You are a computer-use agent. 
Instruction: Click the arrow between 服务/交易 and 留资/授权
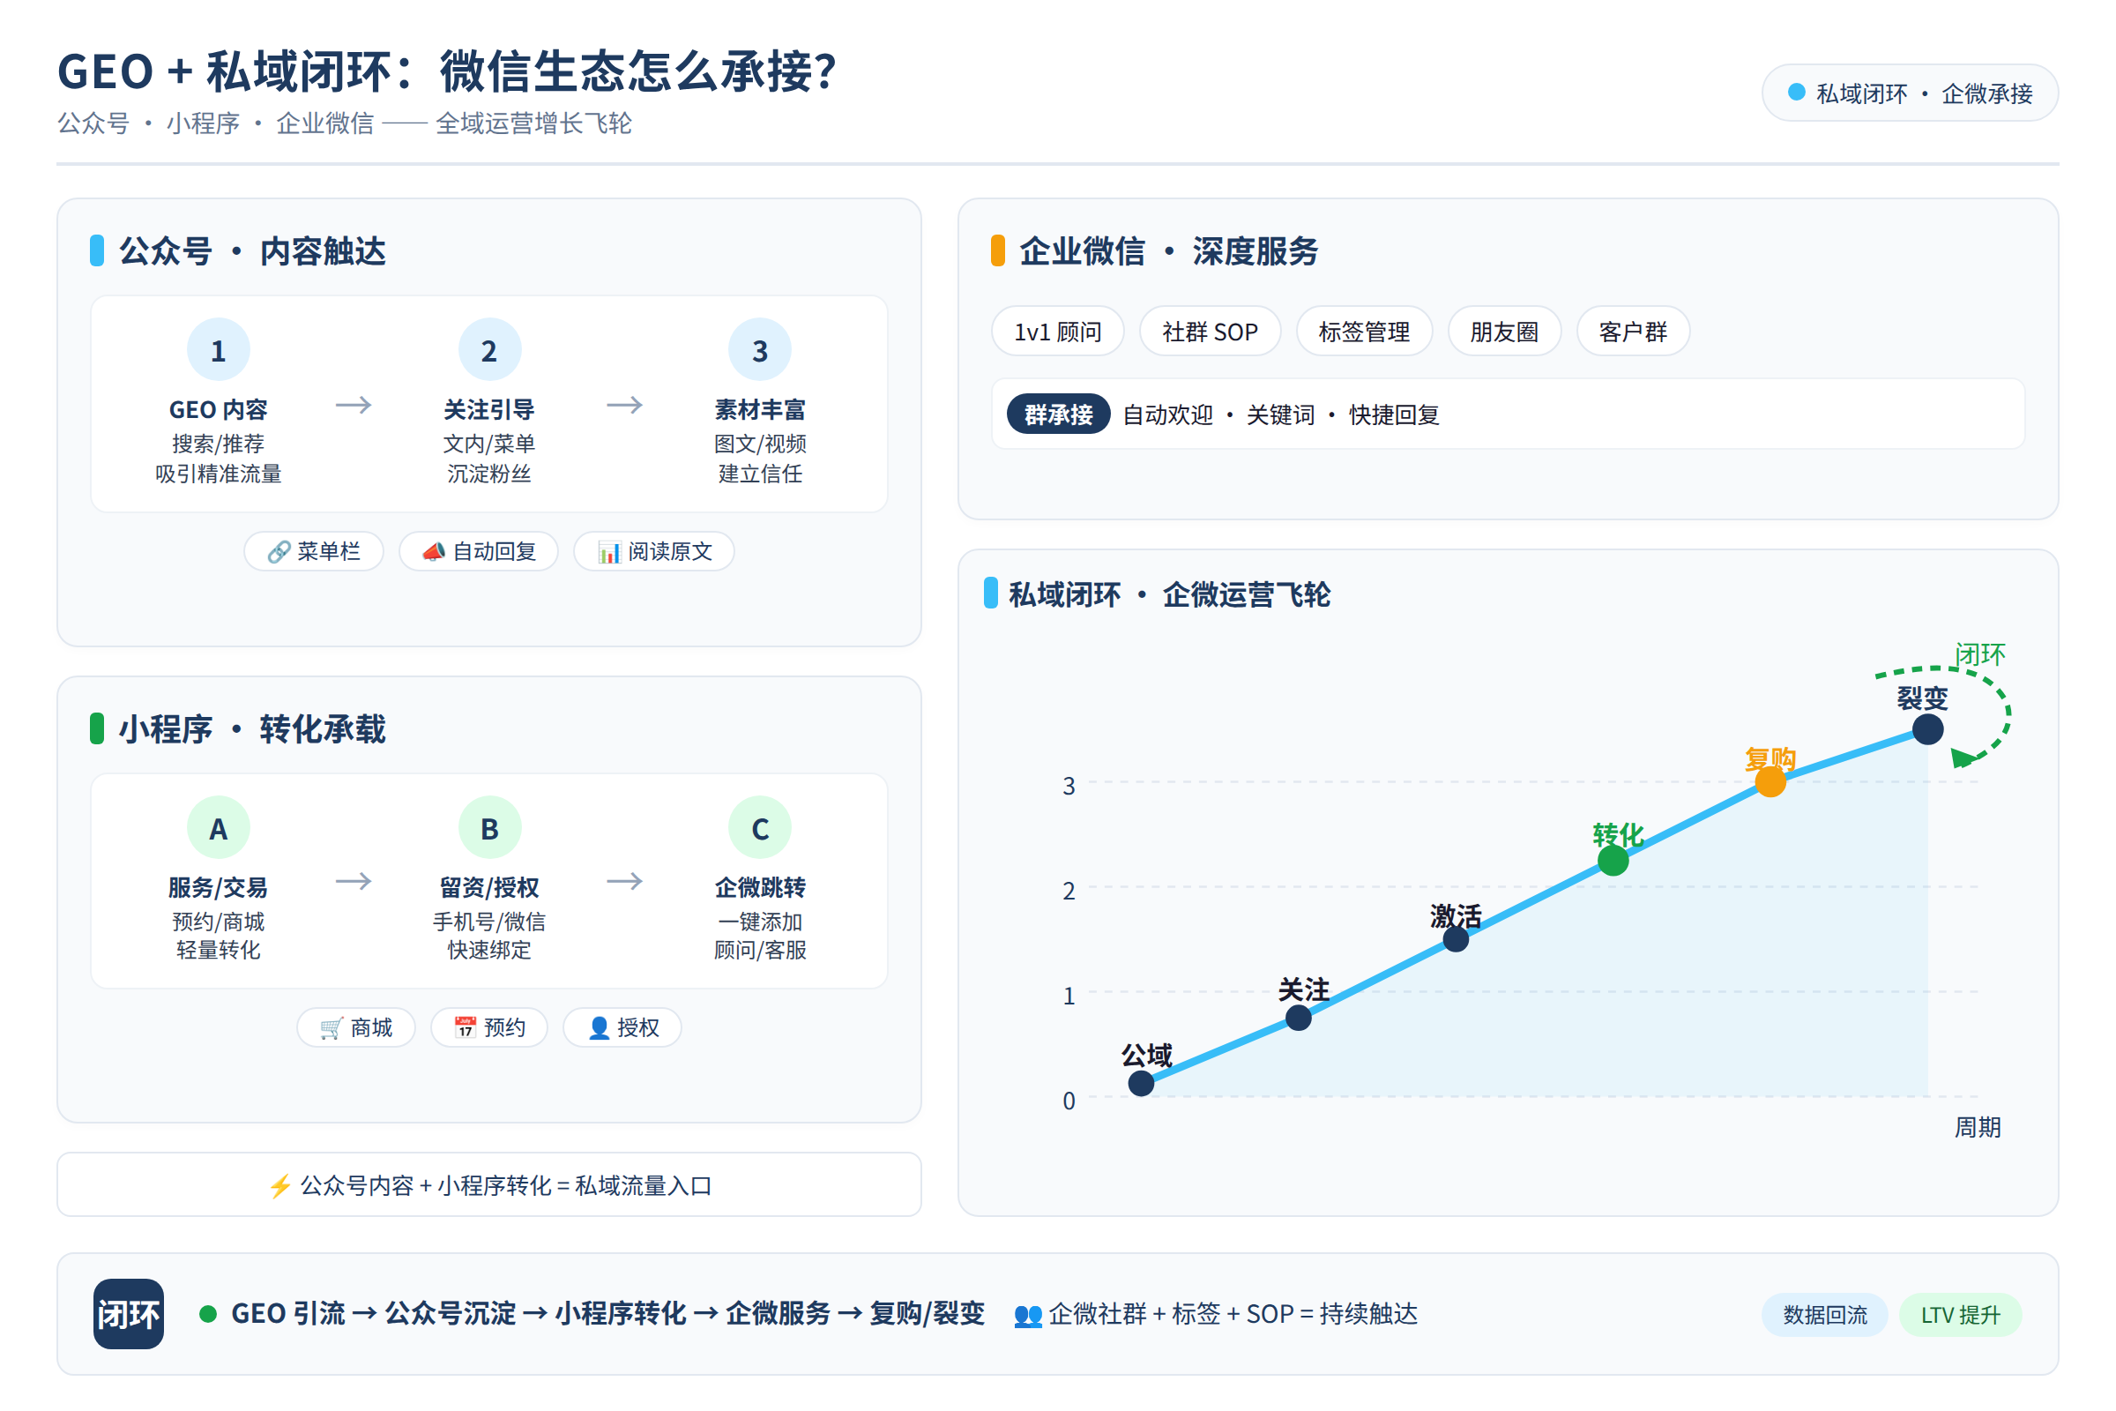point(354,881)
